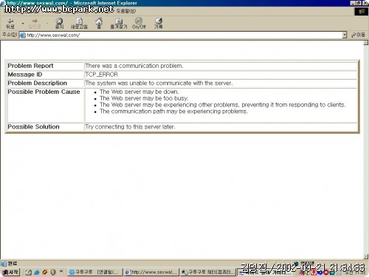369x277 pixels.
Task: Switch to 구루구루 채터 taskbar window
Action: pyautogui.click(x=208, y=272)
